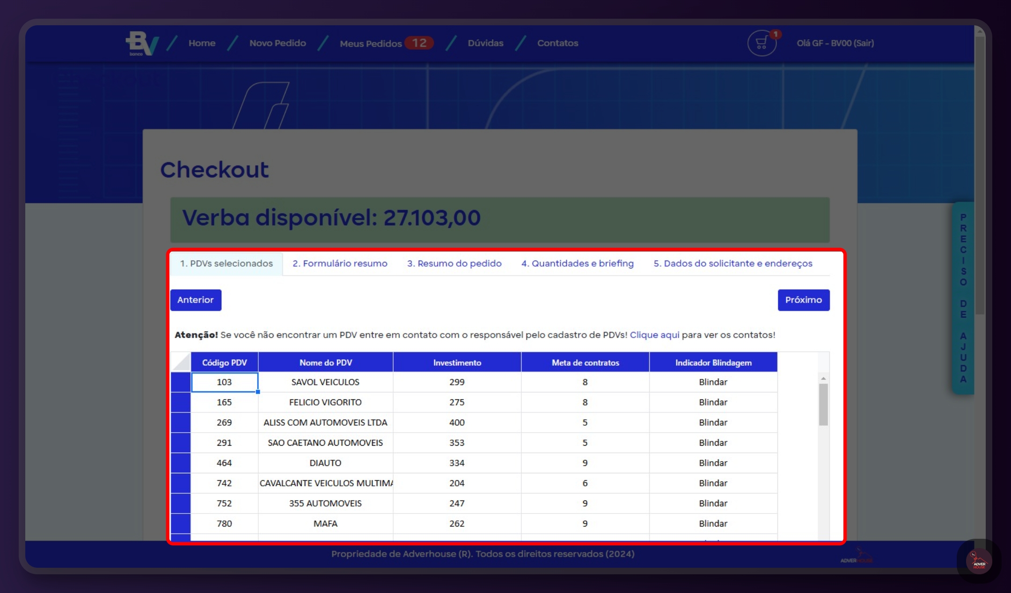Select investment cell 400
The image size is (1011, 593).
pos(457,422)
